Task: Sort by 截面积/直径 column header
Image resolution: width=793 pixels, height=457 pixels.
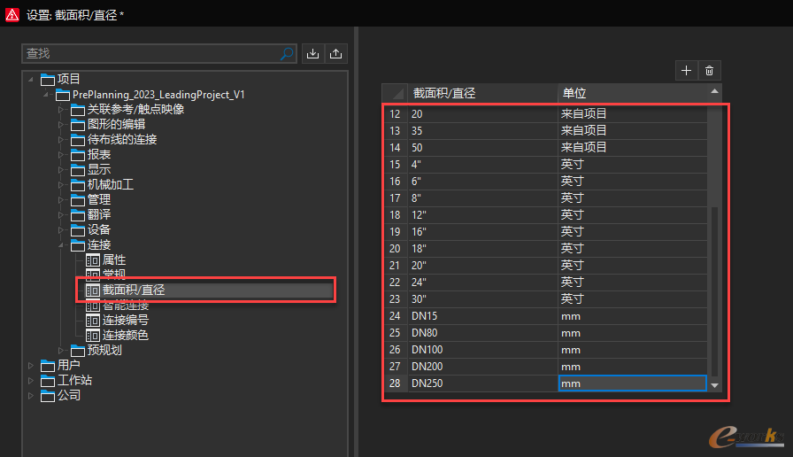Action: 482,93
